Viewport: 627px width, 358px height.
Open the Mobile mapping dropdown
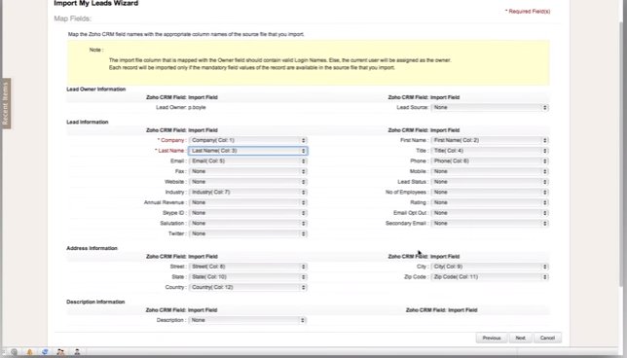490,171
